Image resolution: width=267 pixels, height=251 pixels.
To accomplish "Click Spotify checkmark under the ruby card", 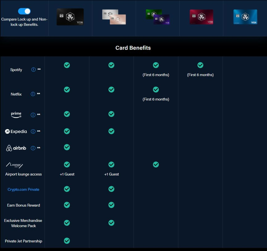I will [201, 65].
